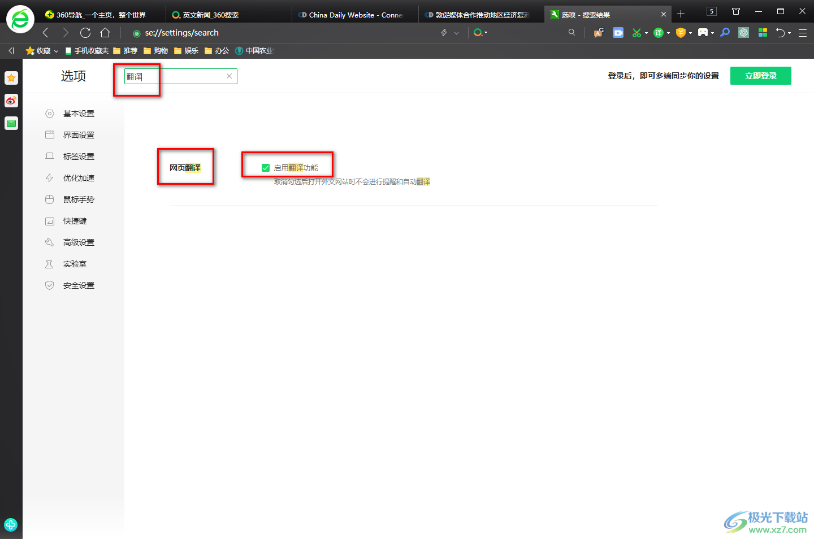This screenshot has width=814, height=539.
Task: Click the yellow shield payment-protection icon
Action: [681, 33]
